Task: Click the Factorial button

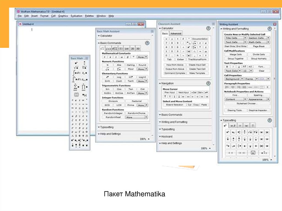Action: tap(137, 101)
